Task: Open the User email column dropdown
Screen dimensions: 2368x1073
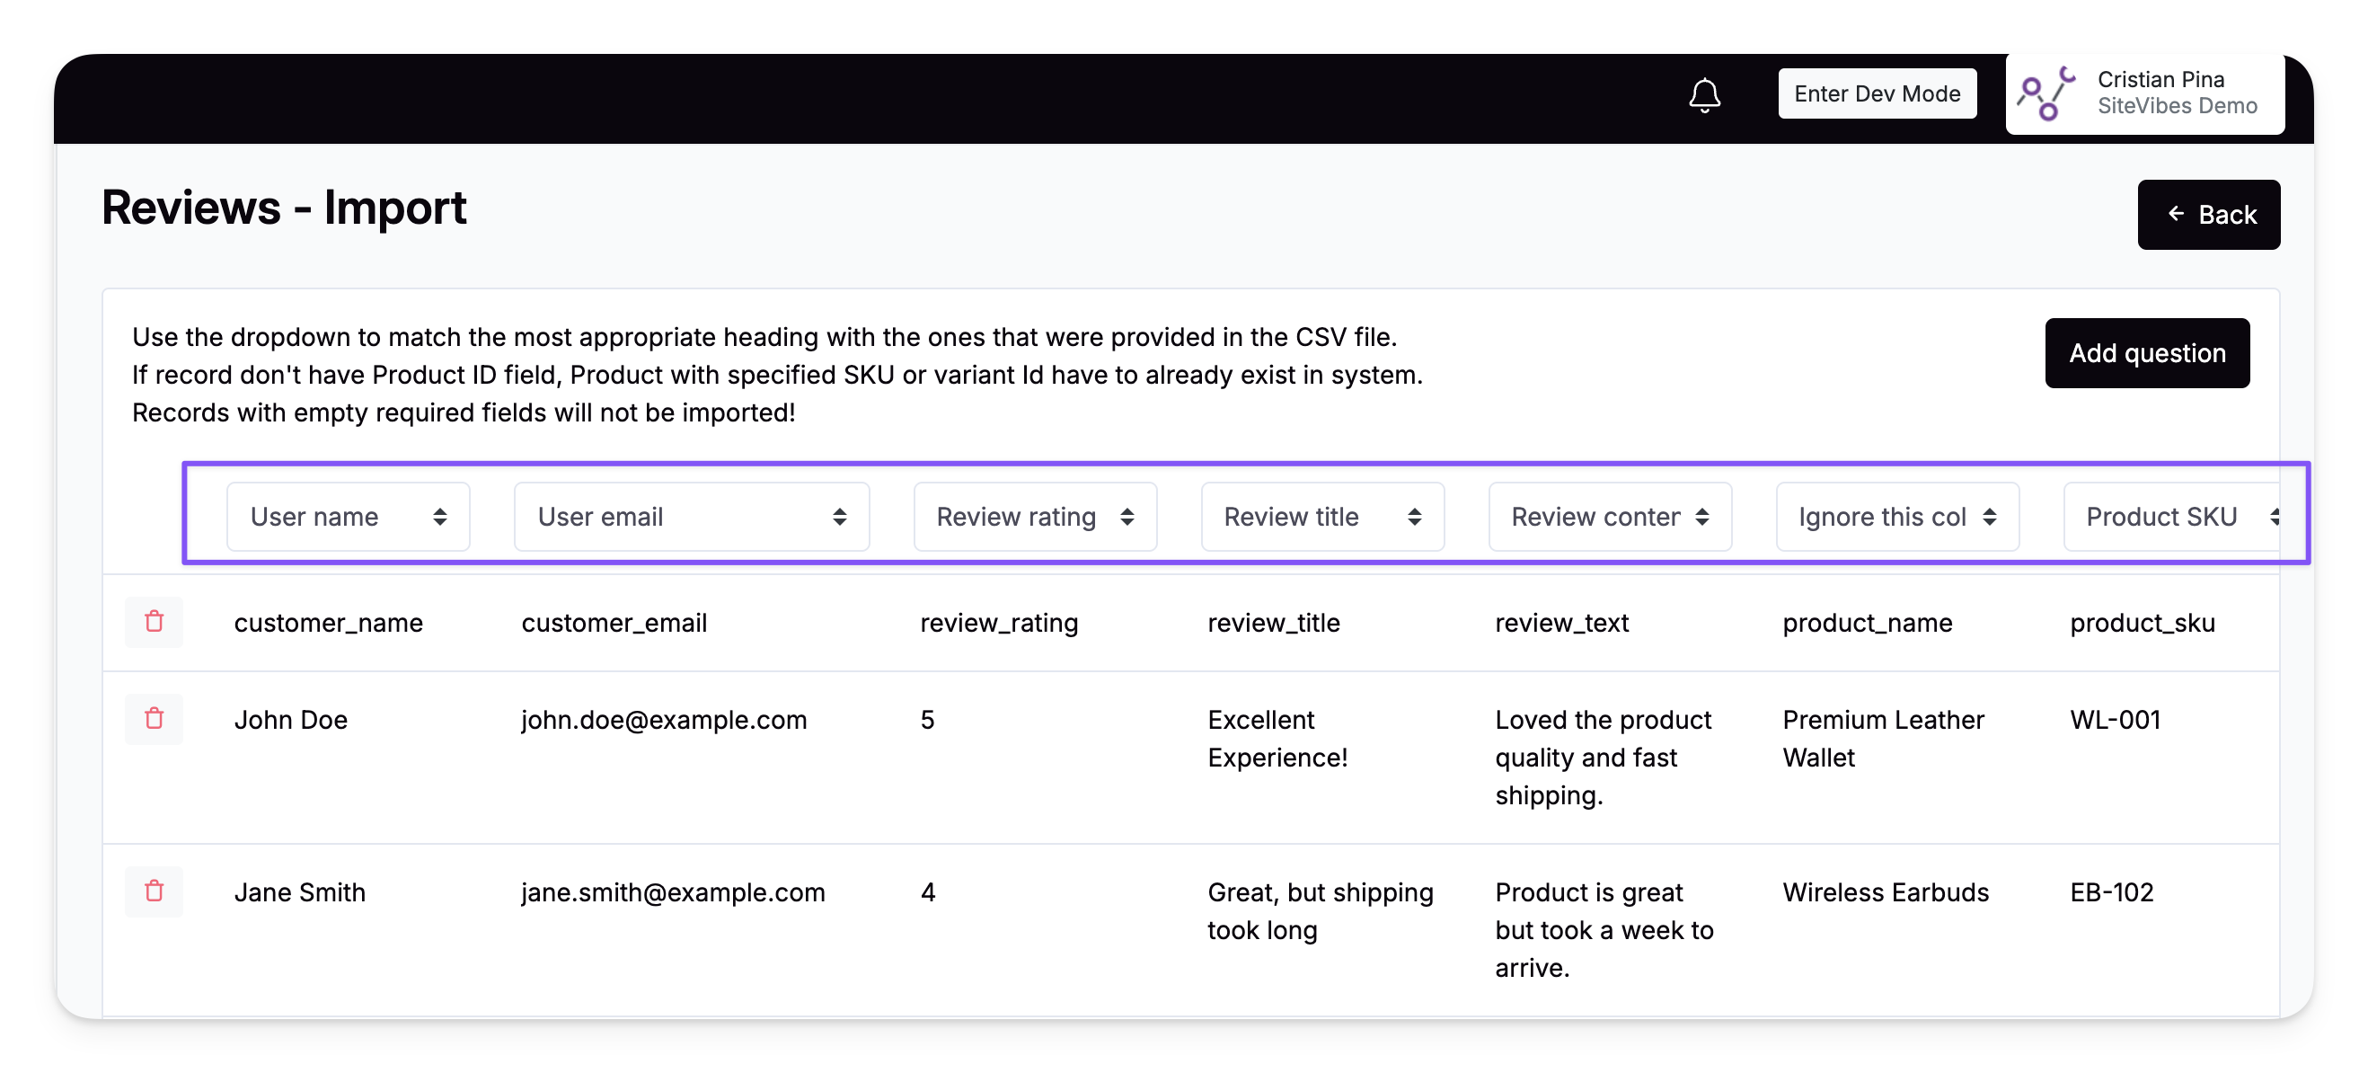Action: pyautogui.click(x=690, y=517)
